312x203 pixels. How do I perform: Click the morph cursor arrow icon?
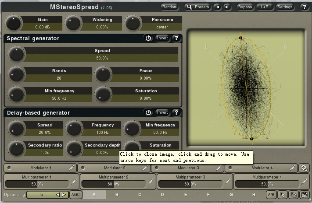click(x=282, y=195)
